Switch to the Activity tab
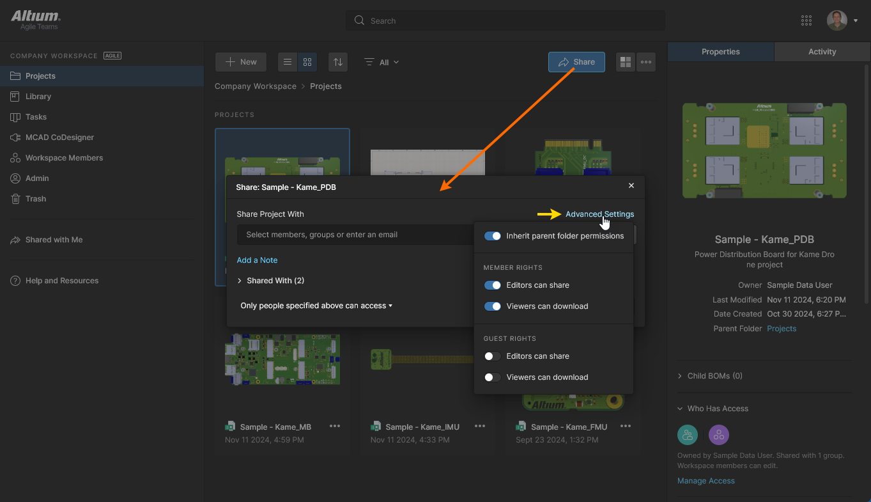 click(822, 52)
